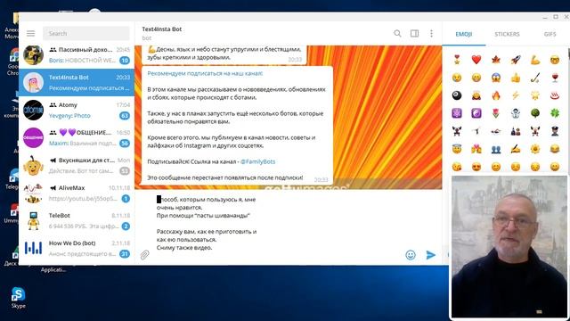
Task: Open the How We Do (bot) chat
Action: point(77,248)
